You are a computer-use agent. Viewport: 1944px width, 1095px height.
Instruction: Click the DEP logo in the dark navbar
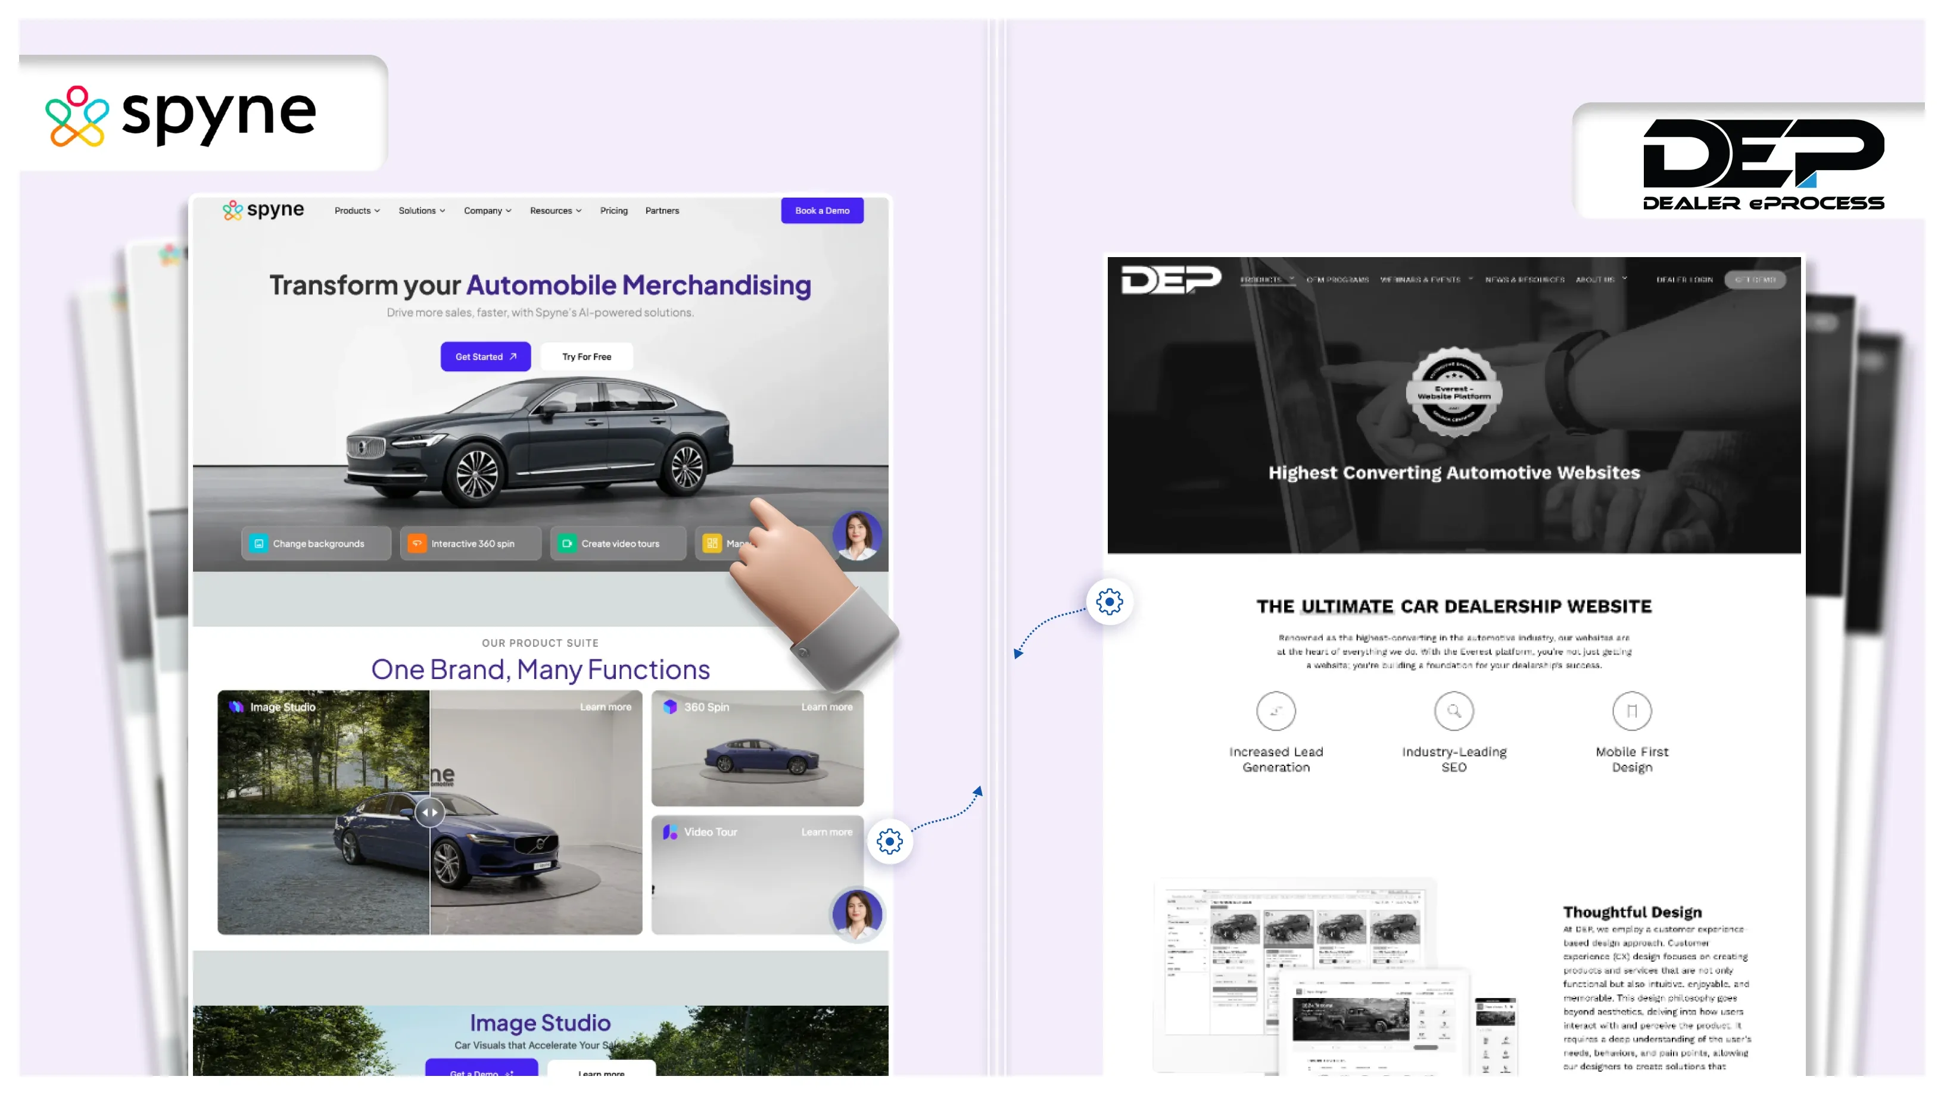tap(1170, 280)
